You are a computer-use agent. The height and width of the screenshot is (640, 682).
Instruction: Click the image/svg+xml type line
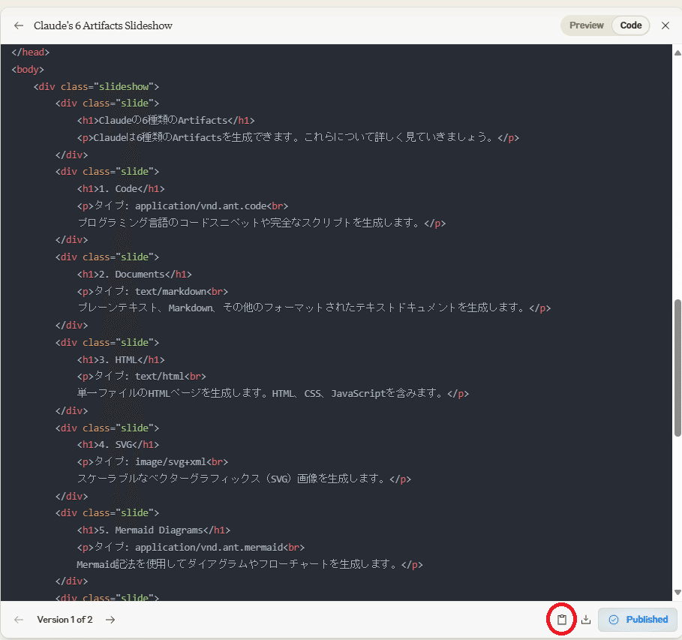click(x=152, y=461)
